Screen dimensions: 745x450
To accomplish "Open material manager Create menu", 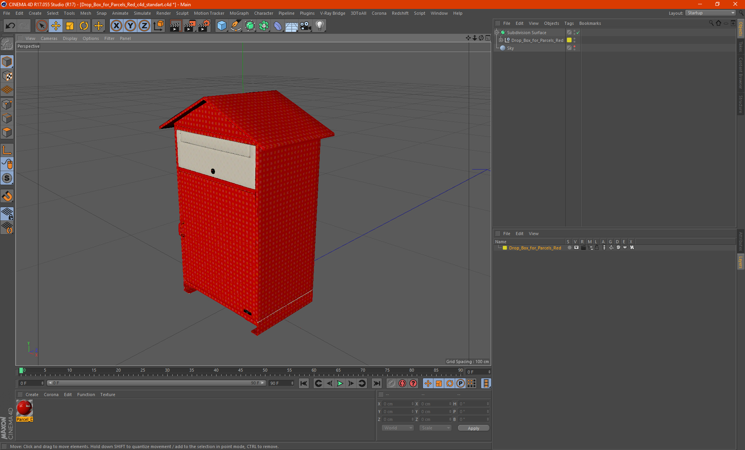I will 32,395.
